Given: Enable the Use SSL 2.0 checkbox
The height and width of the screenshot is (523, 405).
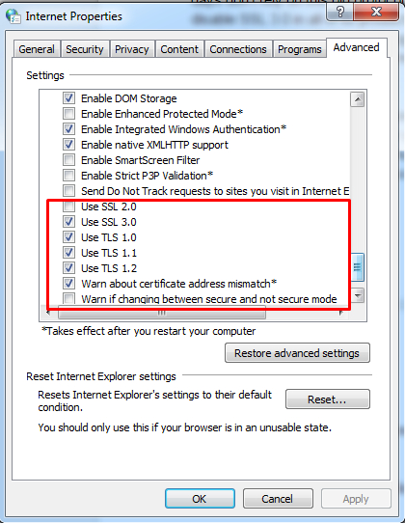Looking at the screenshot, I should point(69,206).
